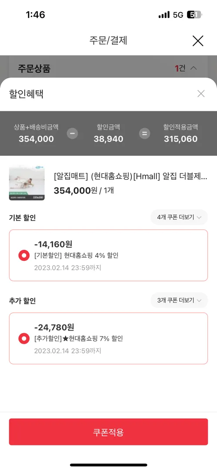Tap the minus circle icon in summary bar
The image size is (217, 471).
pos(72,133)
